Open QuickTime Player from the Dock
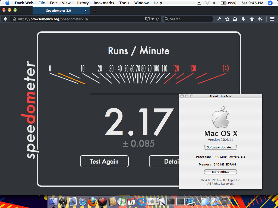This screenshot has width=278, height=208. tap(141, 201)
